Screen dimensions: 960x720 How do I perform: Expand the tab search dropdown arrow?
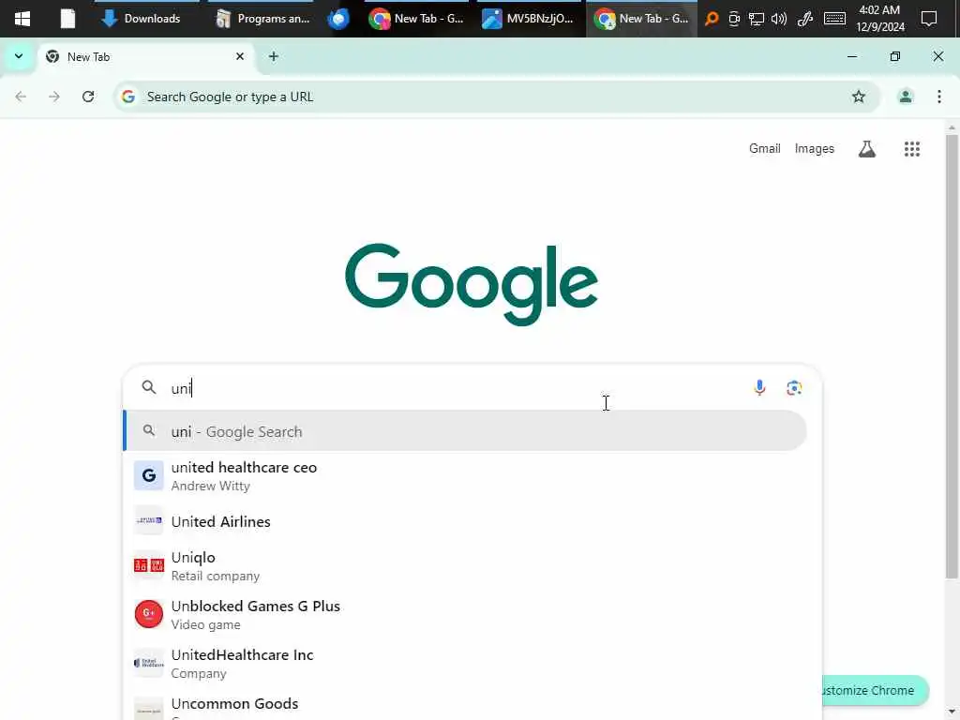pos(19,57)
